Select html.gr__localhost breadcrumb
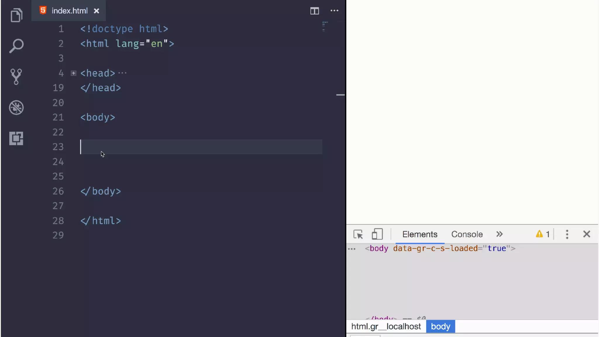Viewport: 599px width, 337px height. (386, 326)
